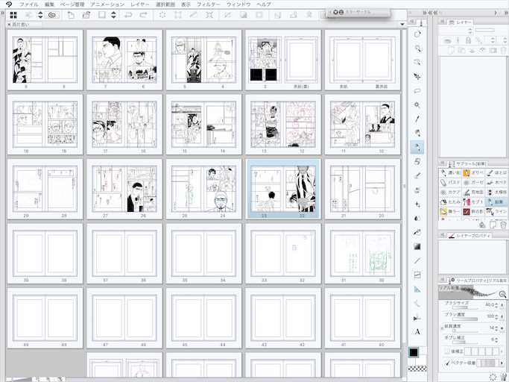
Task: Toggle the 後補正 checkbox
Action: click(x=447, y=351)
